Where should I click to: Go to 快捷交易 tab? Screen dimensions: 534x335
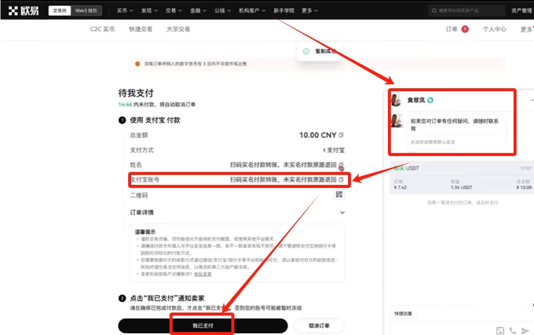(x=141, y=29)
